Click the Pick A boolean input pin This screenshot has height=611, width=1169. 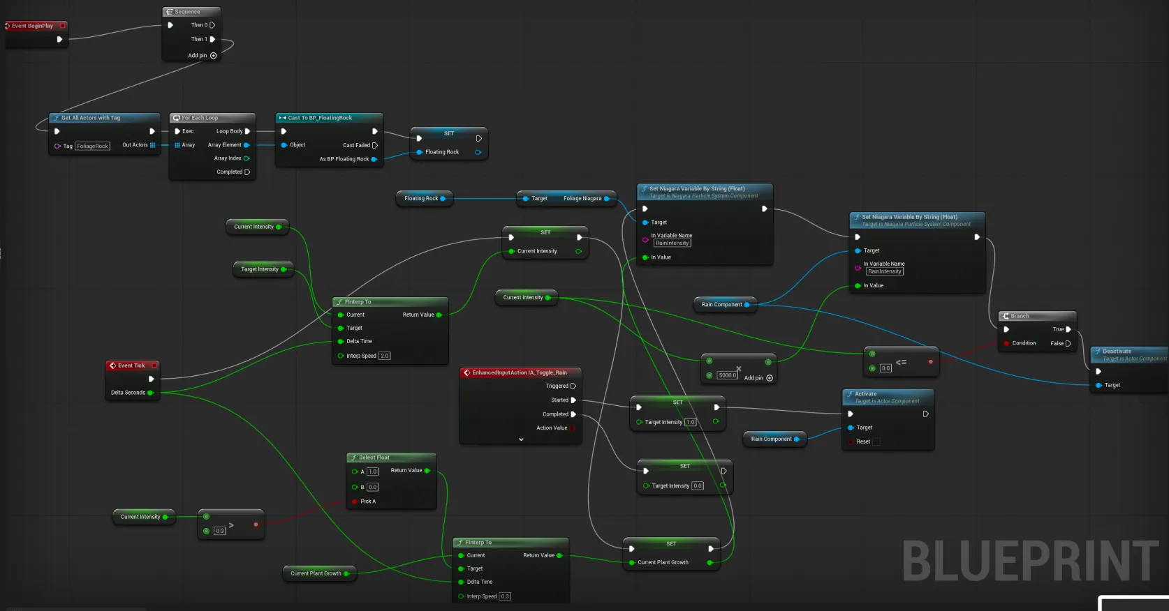(355, 501)
